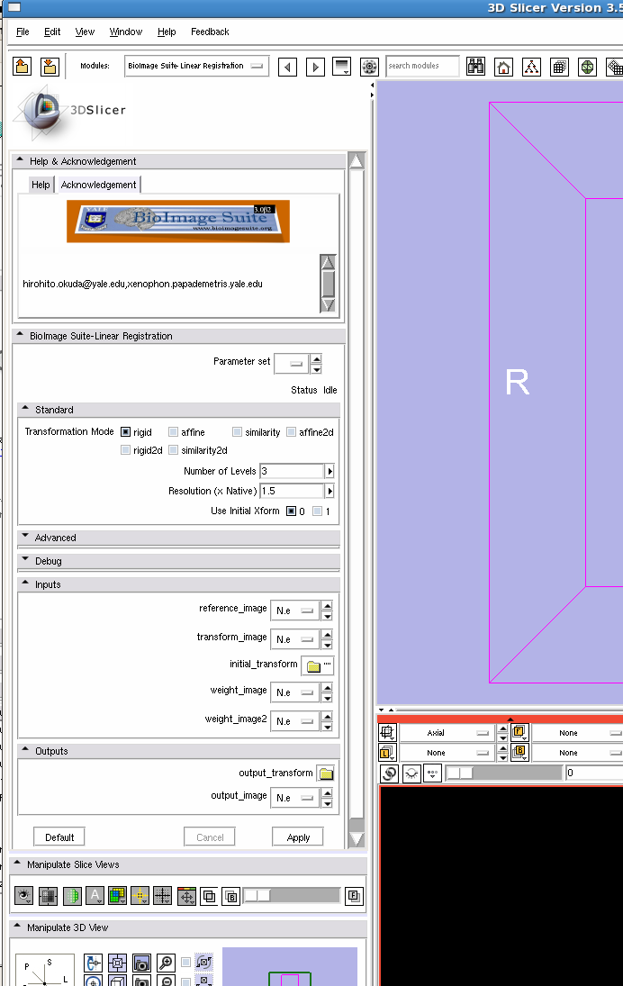This screenshot has width=623, height=986.
Task: Click the 3D view zoom-in magnifier icon
Action: click(166, 963)
